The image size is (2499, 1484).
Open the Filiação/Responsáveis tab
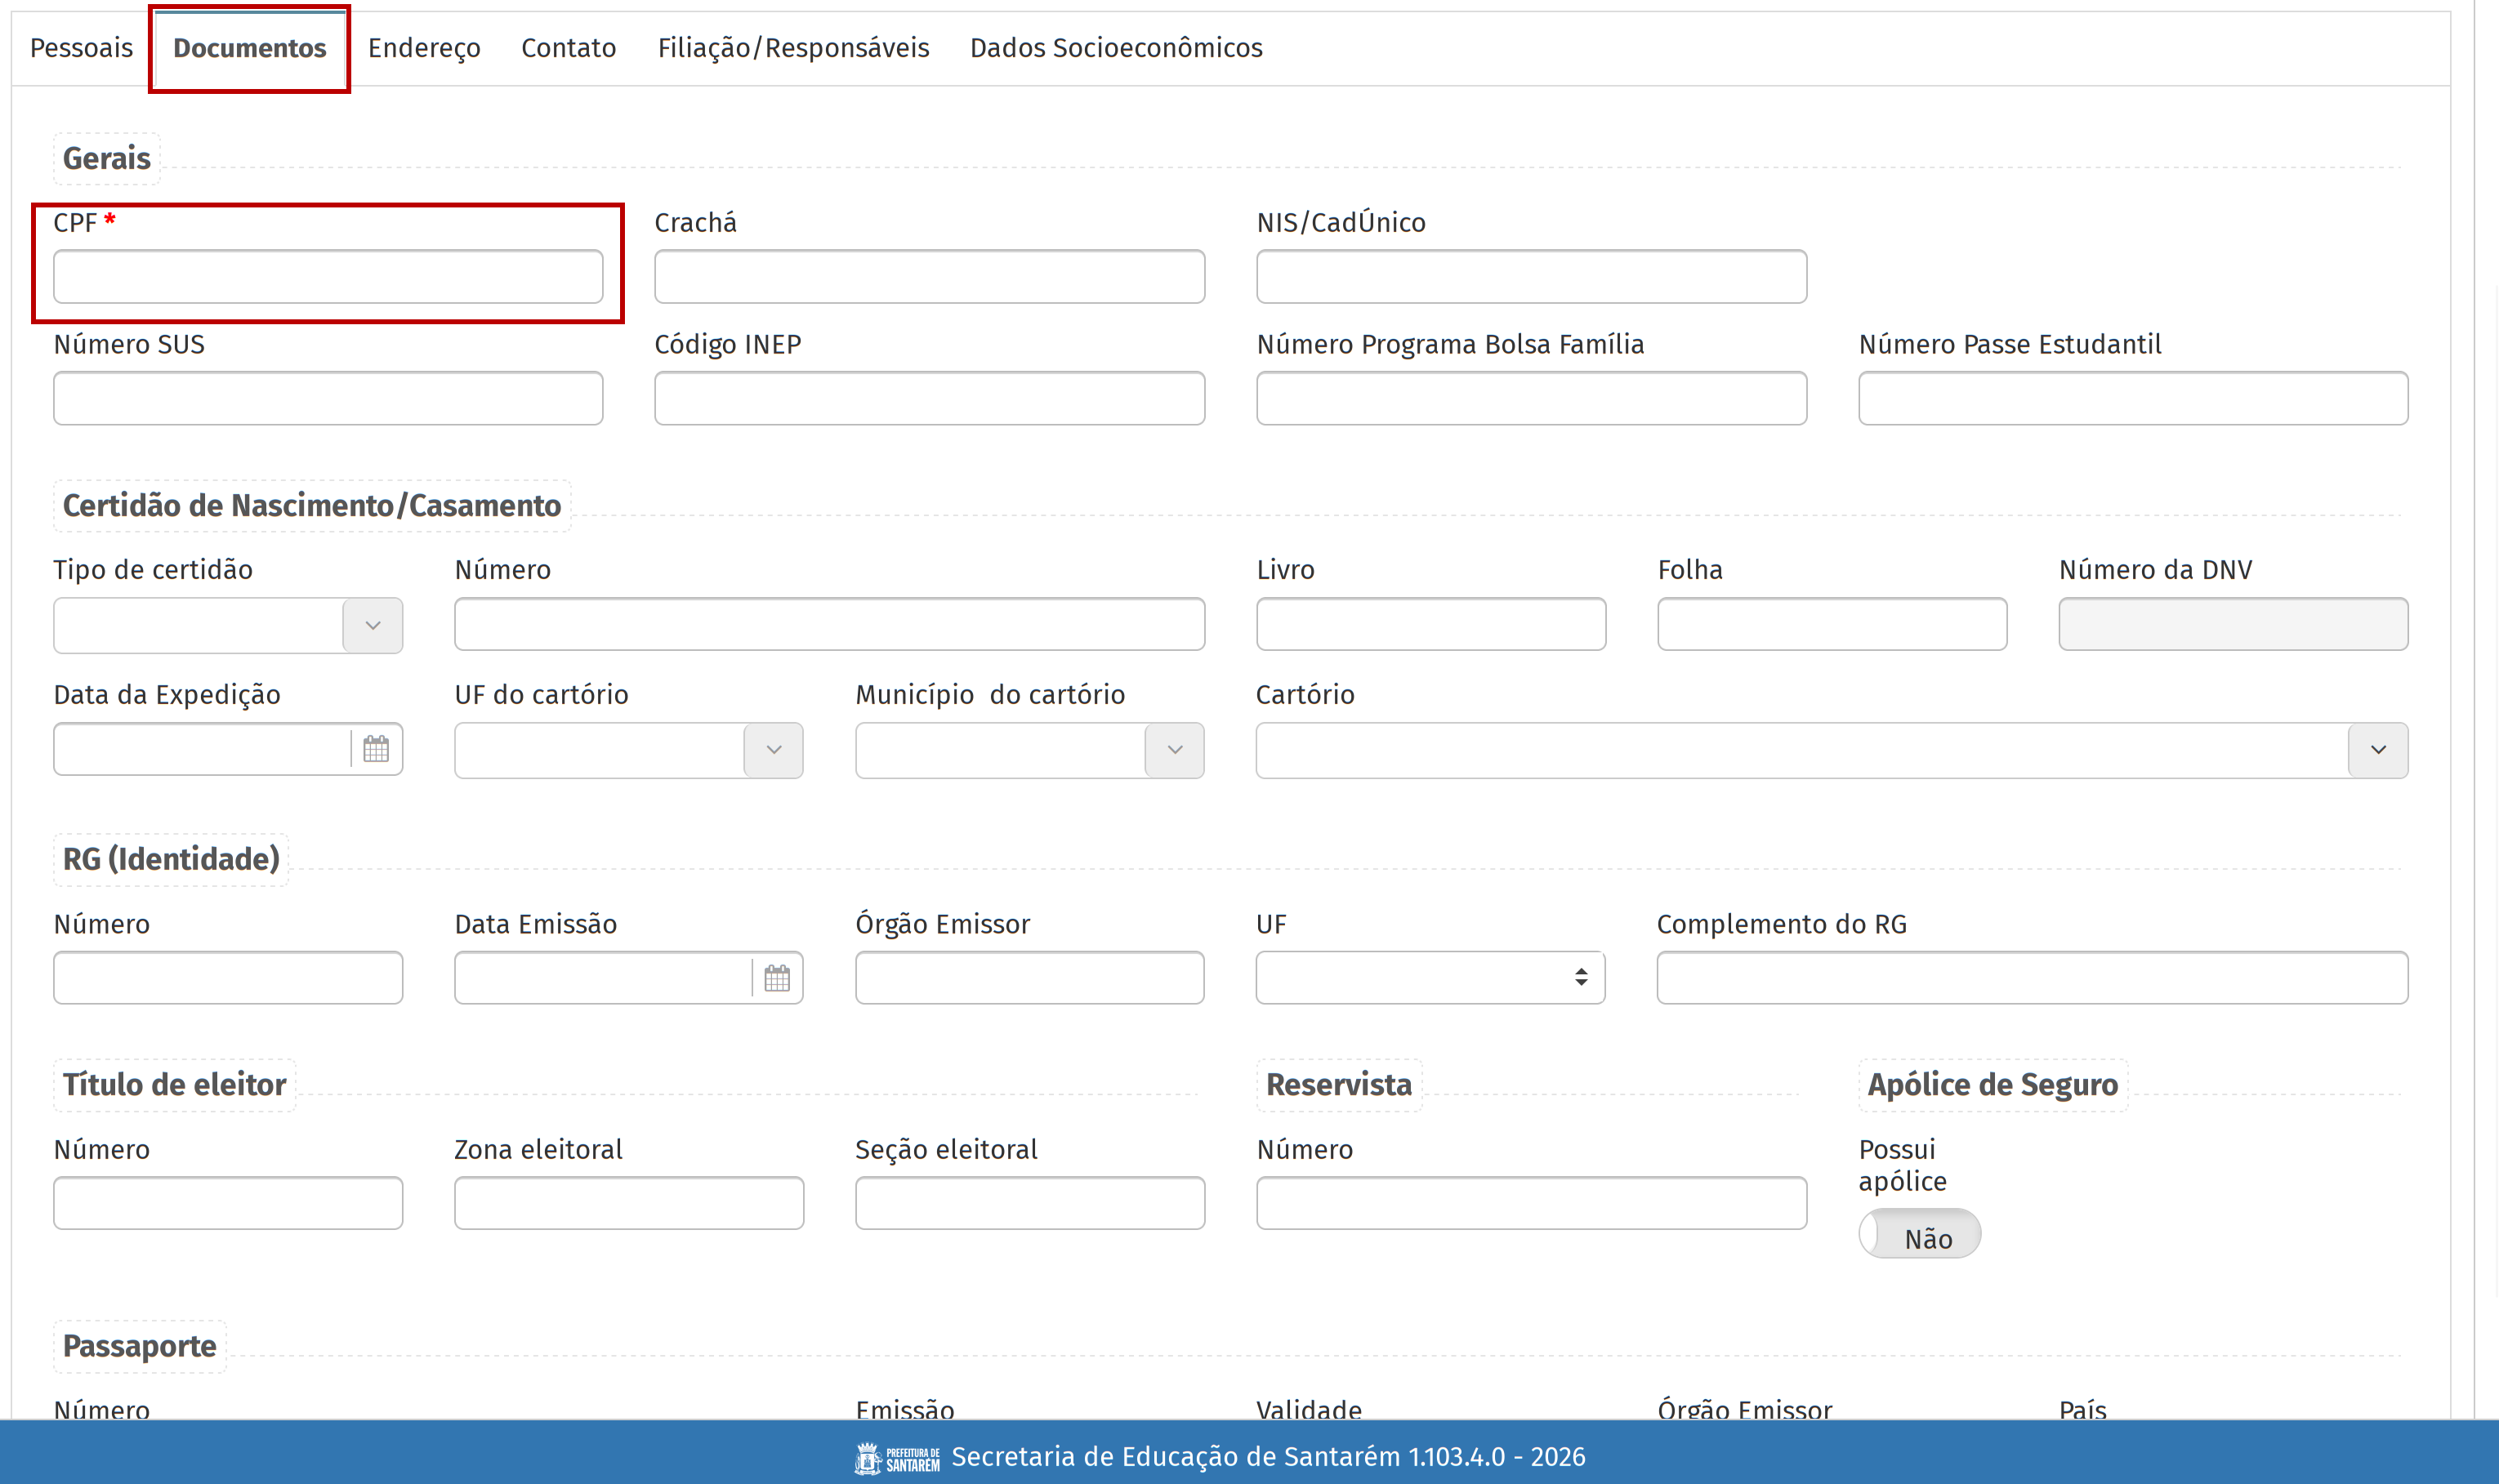[x=793, y=48]
